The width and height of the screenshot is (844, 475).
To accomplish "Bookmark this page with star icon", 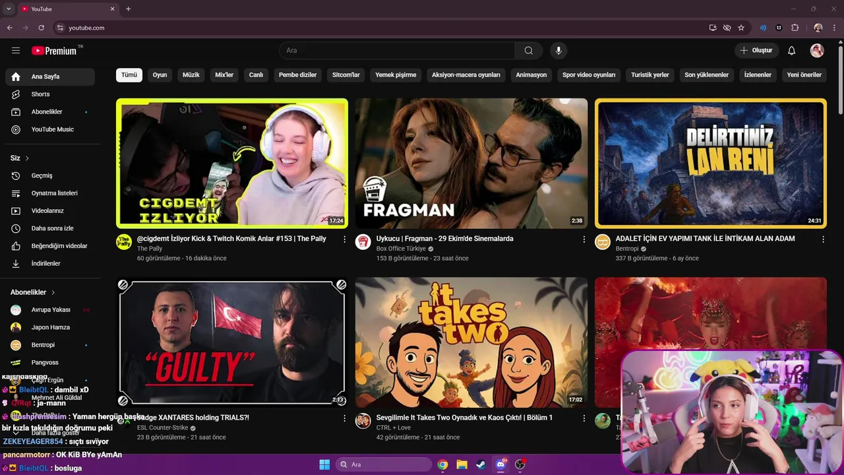I will tap(741, 28).
